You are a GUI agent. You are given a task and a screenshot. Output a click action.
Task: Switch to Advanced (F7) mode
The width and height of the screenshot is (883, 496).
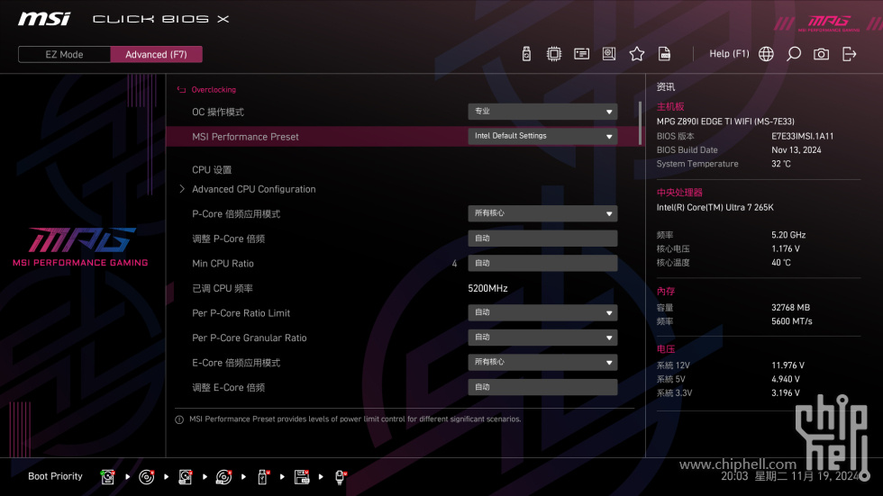[156, 55]
